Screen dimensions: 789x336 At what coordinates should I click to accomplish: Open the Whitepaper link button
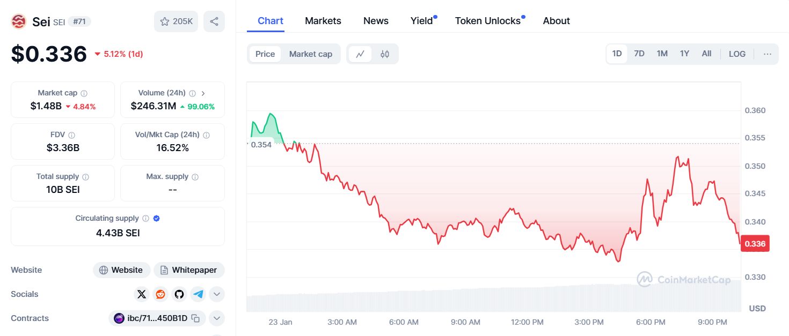click(x=189, y=270)
